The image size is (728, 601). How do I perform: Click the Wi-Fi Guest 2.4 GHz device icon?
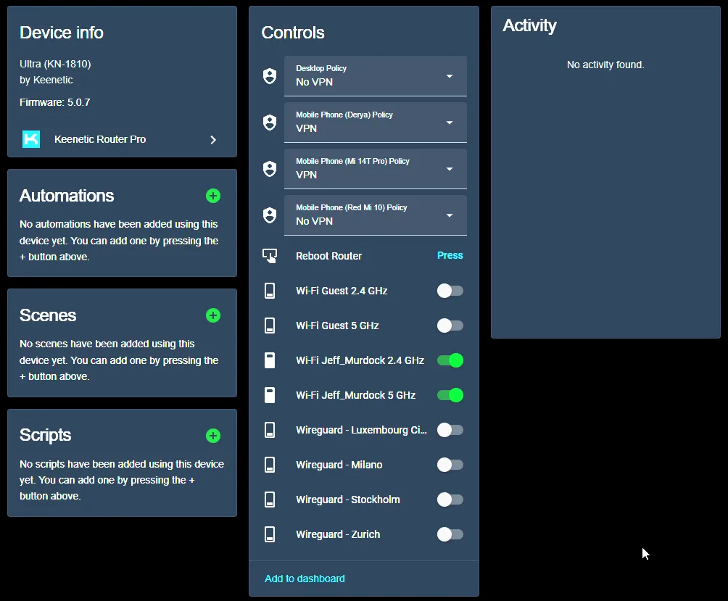point(270,291)
